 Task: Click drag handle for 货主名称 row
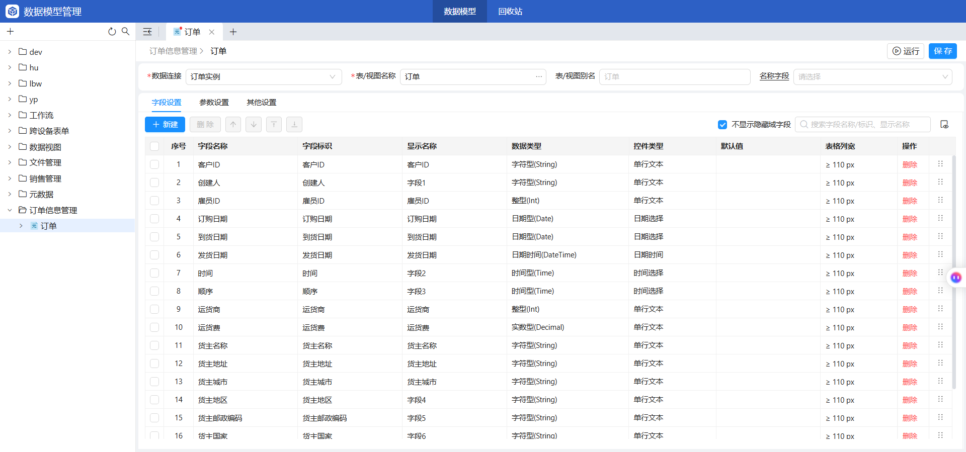(x=940, y=345)
